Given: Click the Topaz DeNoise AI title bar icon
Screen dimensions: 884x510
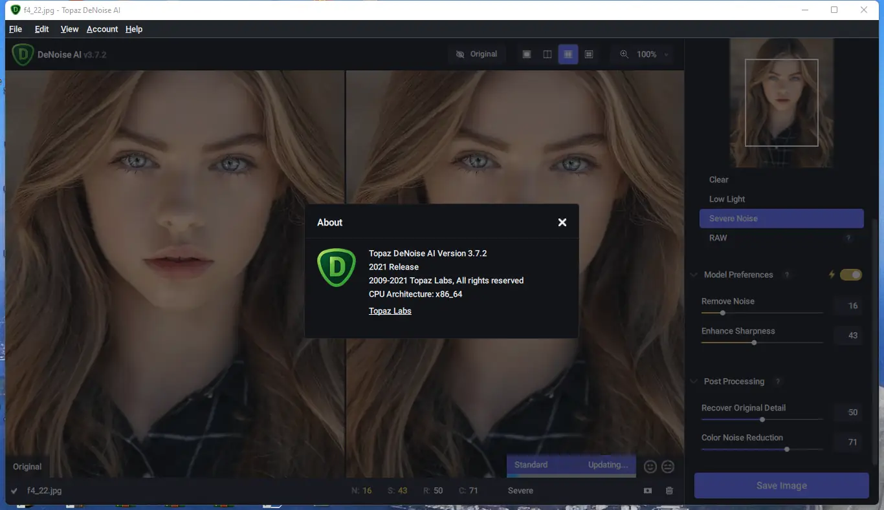Looking at the screenshot, I should pos(16,10).
